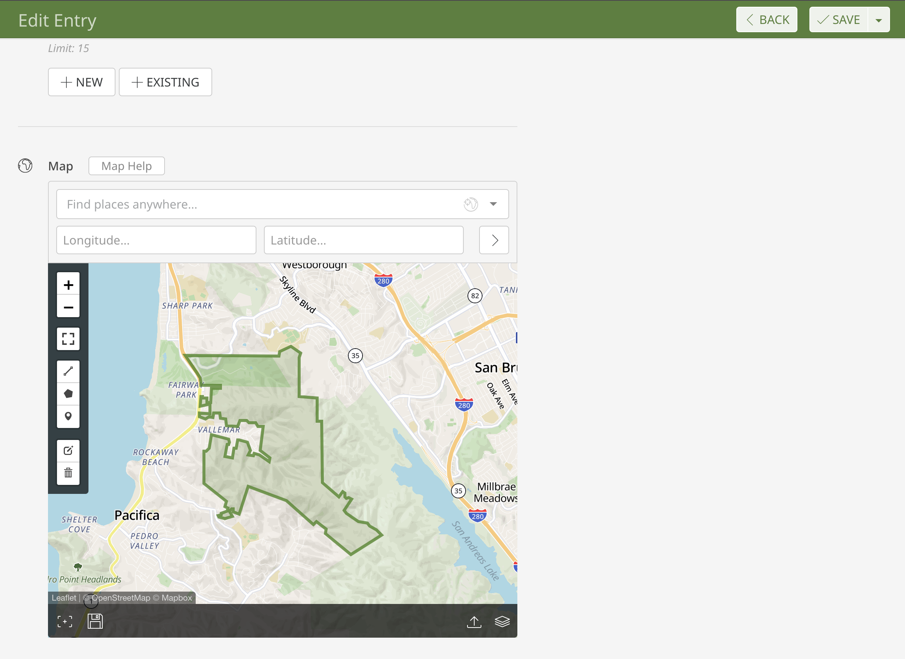This screenshot has height=659, width=905.
Task: Click the Vallemar label on map
Action: (x=219, y=429)
